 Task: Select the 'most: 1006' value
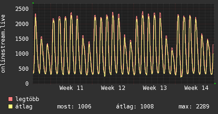[x=74, y=107]
